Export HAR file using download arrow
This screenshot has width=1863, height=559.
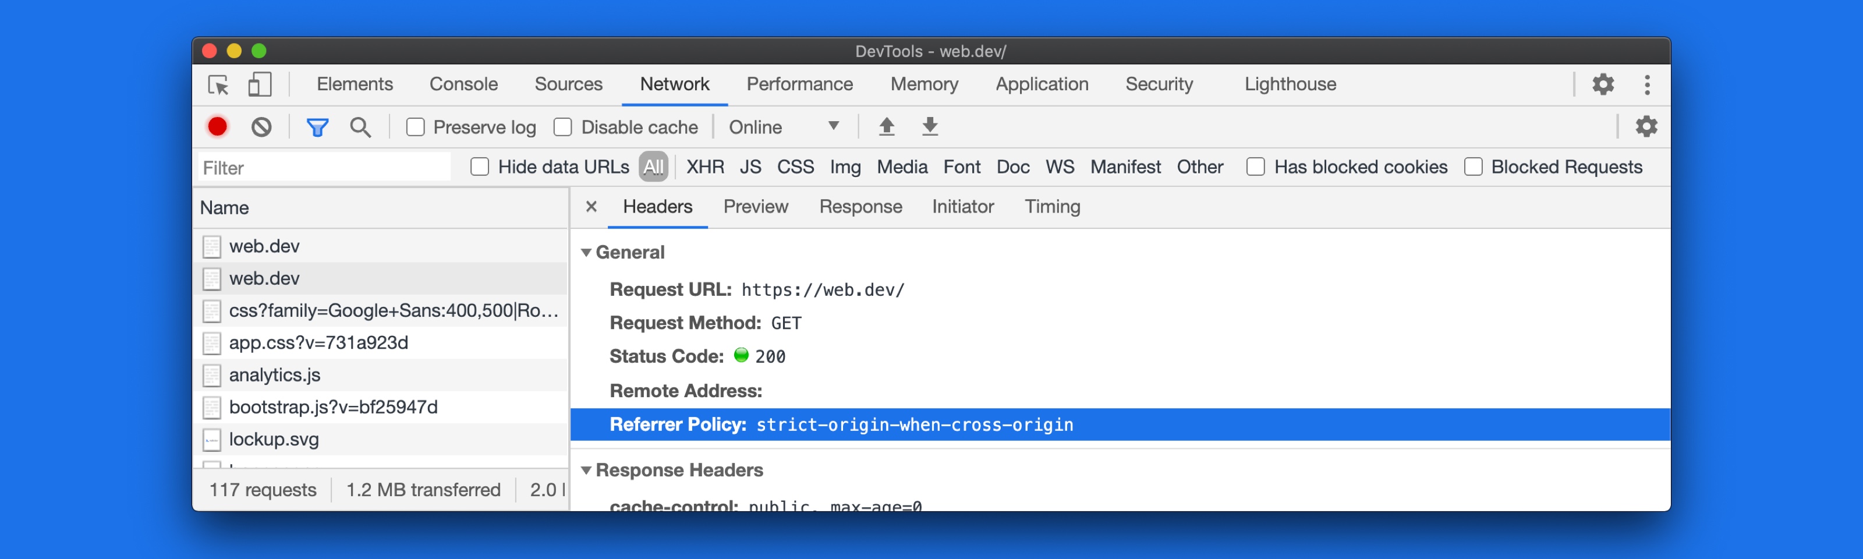[x=929, y=126]
